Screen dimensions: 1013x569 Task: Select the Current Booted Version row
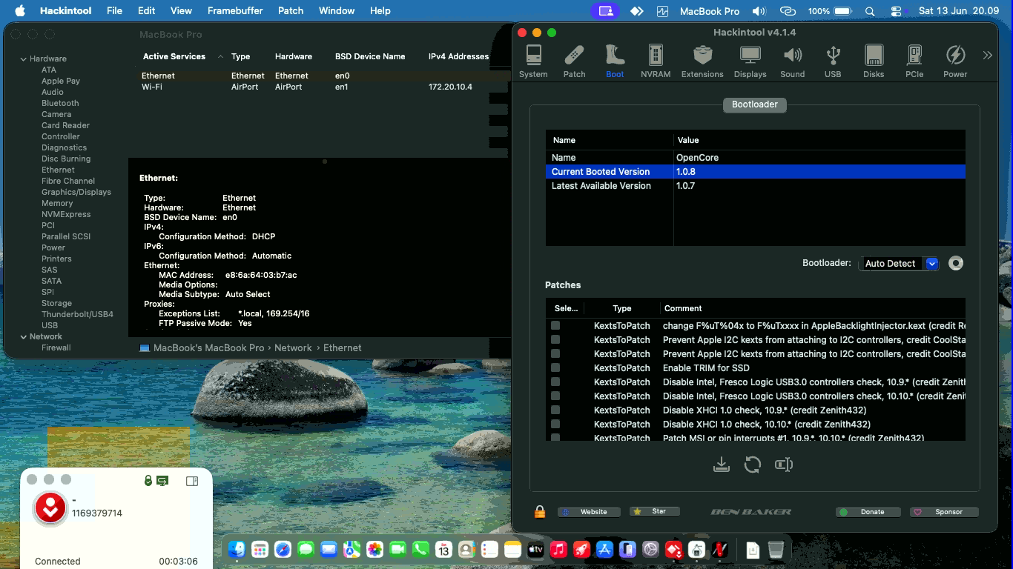point(755,172)
